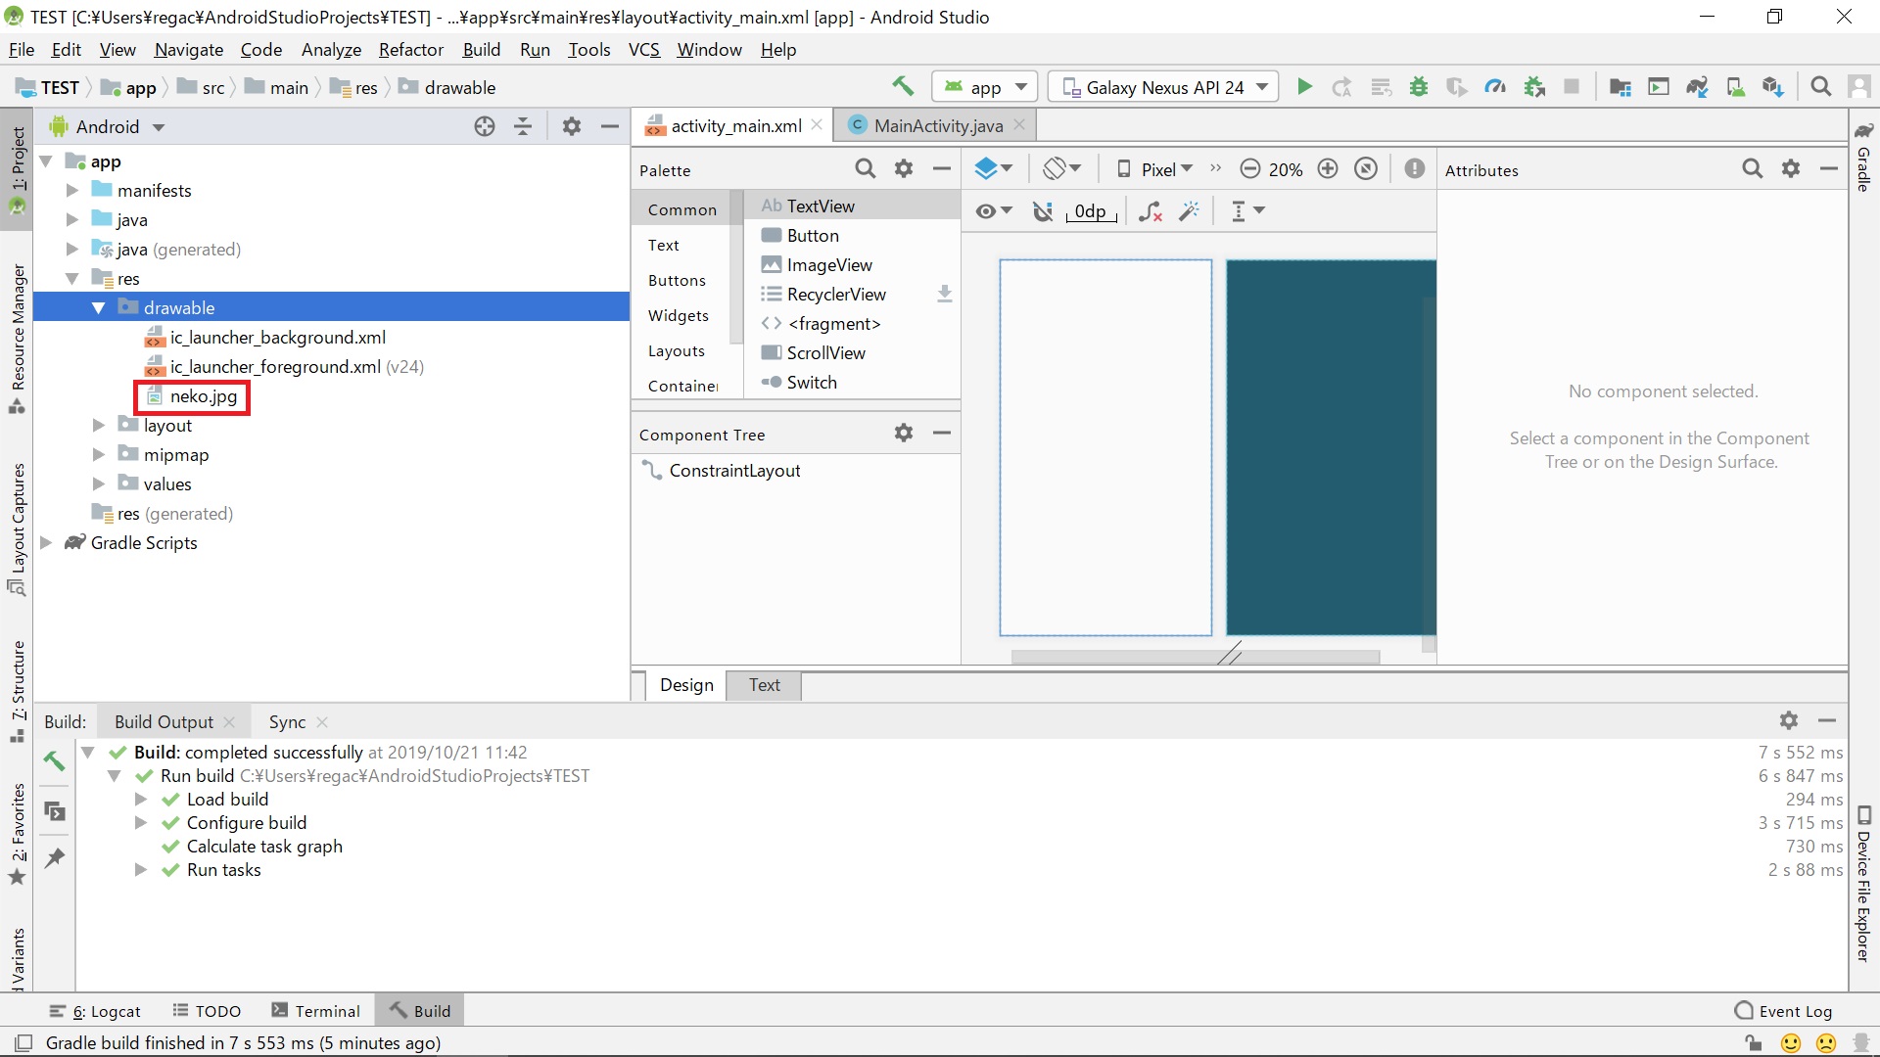Image resolution: width=1880 pixels, height=1057 pixels.
Task: Expand the Gradle Scripts node
Action: pos(46,542)
